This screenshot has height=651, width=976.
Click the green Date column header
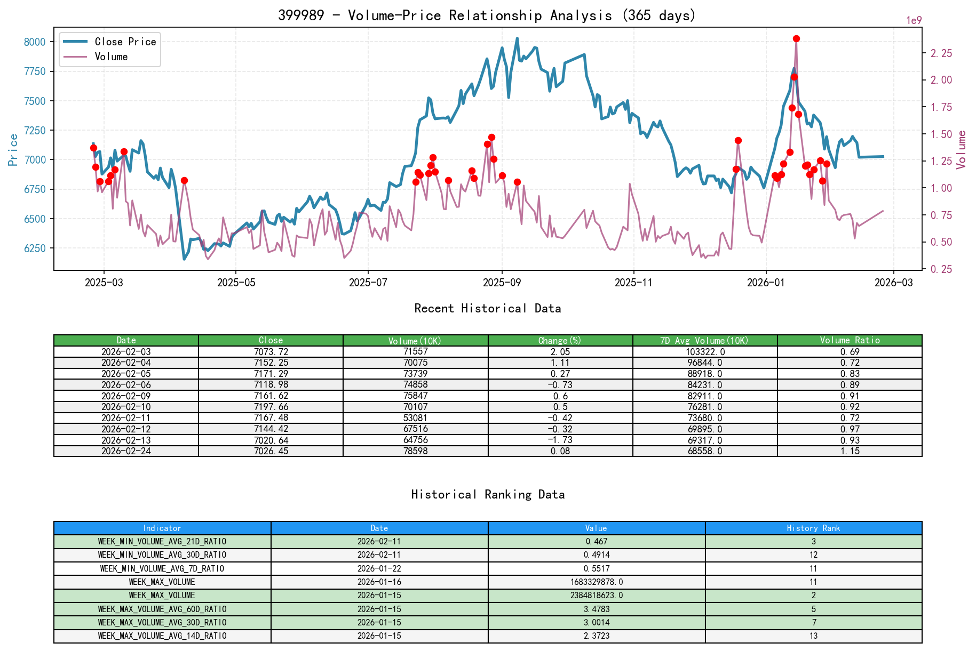[125, 340]
